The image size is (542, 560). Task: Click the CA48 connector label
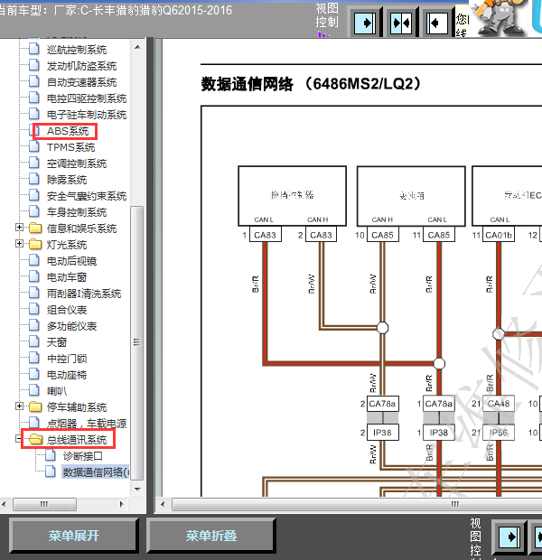tap(499, 404)
